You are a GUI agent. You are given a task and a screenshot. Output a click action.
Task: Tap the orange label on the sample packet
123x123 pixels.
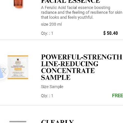click(x=18, y=69)
